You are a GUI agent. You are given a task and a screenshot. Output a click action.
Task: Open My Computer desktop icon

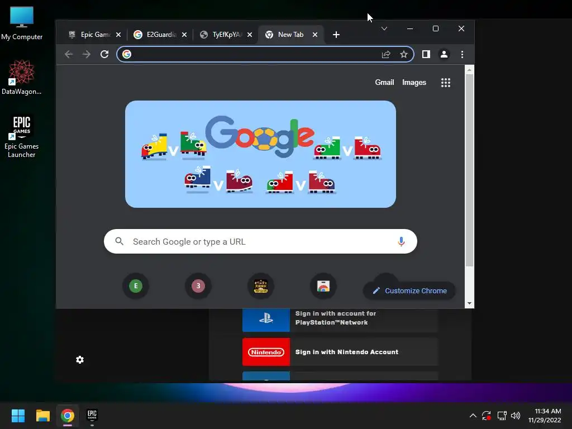pos(22,23)
